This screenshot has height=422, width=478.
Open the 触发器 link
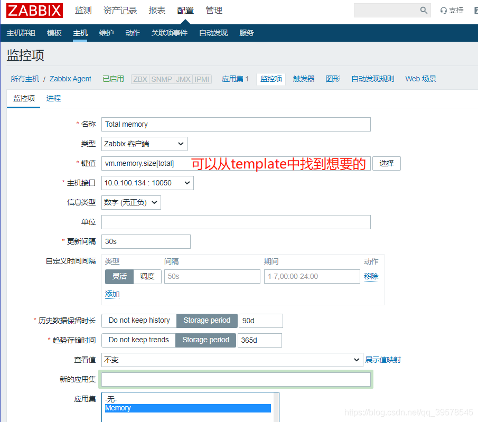coord(304,79)
